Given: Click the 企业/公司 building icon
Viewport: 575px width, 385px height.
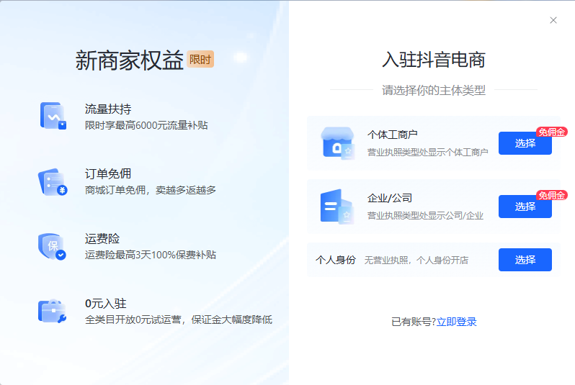Looking at the screenshot, I should 337,207.
